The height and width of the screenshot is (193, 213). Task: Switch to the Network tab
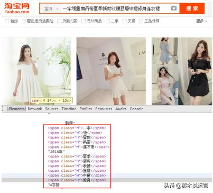point(35,109)
